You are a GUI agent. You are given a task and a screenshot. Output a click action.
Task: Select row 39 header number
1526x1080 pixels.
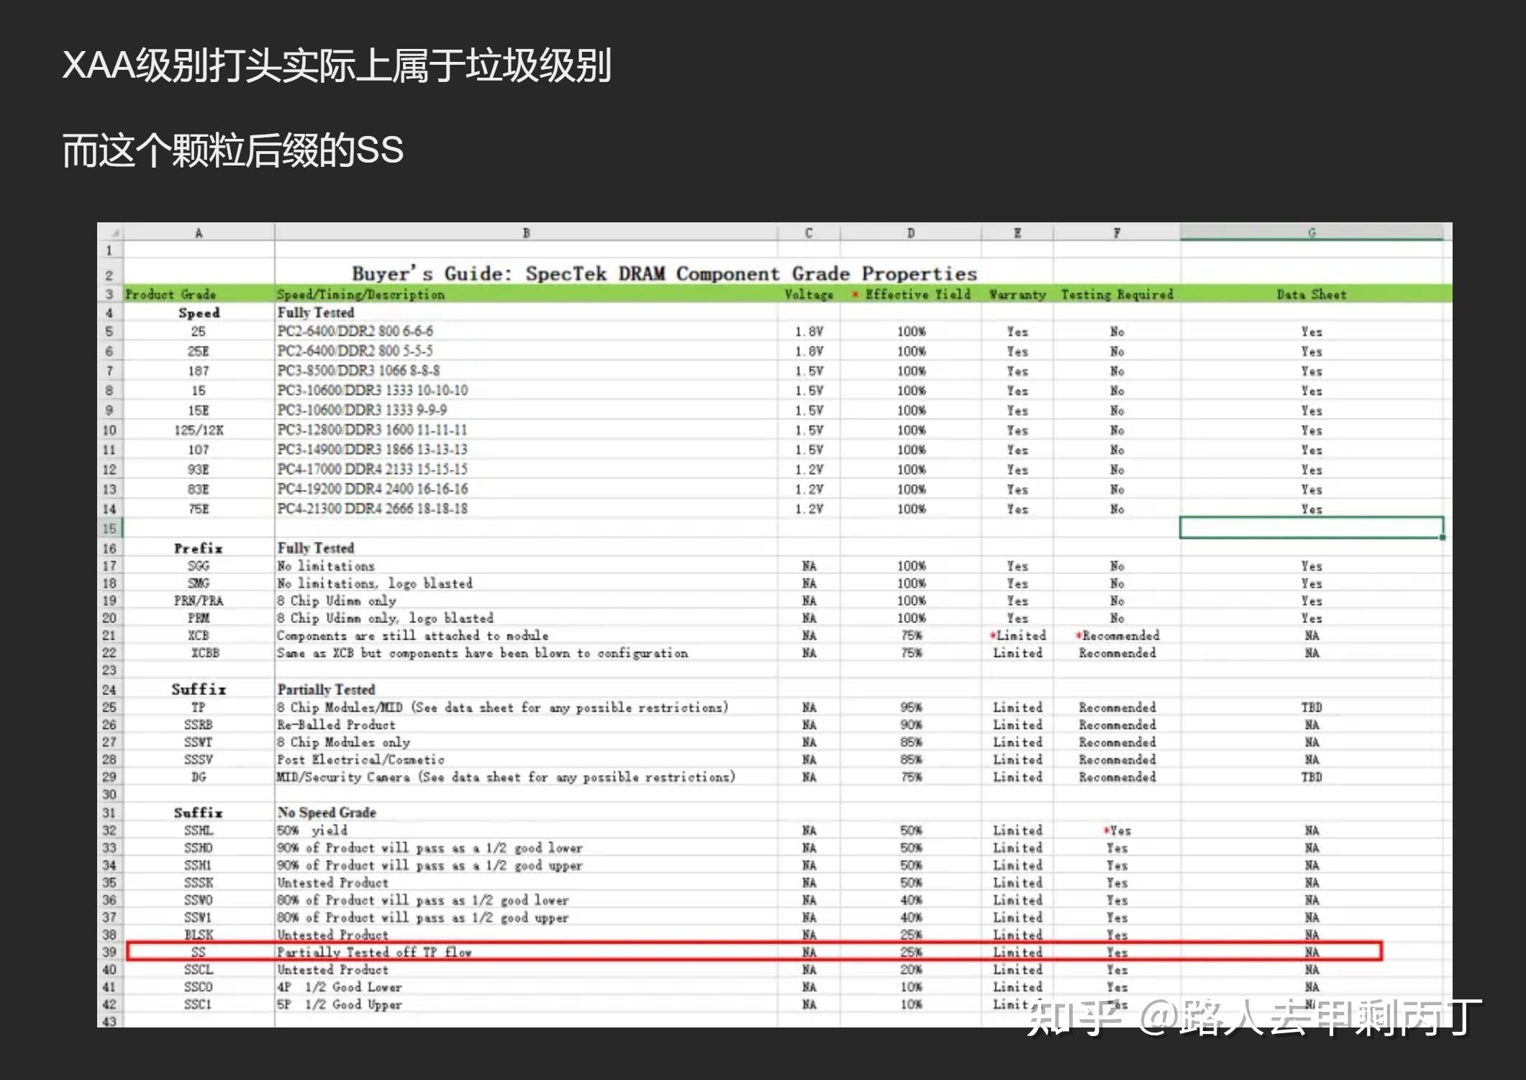click(109, 952)
